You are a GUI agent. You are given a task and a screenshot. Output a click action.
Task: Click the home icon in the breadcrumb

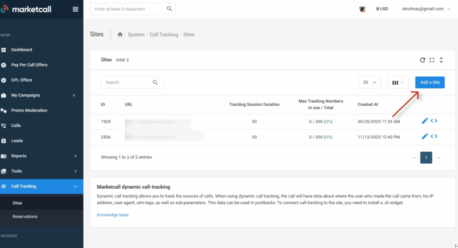[120, 34]
